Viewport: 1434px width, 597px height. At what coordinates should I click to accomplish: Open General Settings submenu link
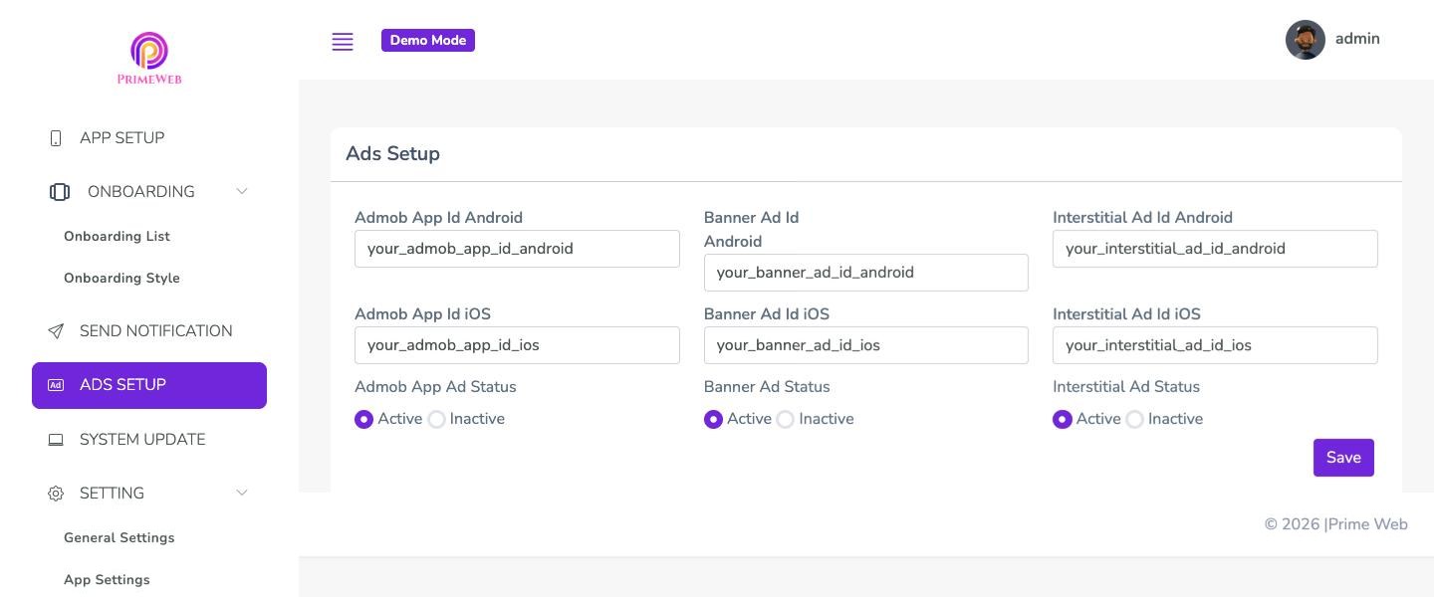(119, 538)
